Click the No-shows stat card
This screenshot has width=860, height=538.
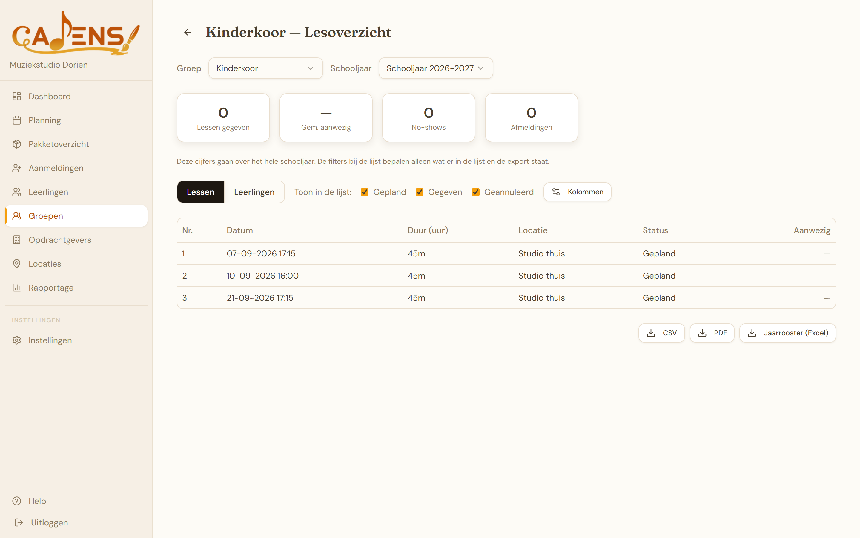pos(429,118)
